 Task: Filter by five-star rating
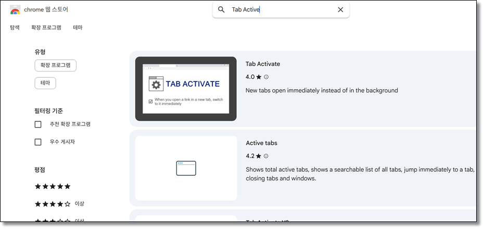(53, 186)
